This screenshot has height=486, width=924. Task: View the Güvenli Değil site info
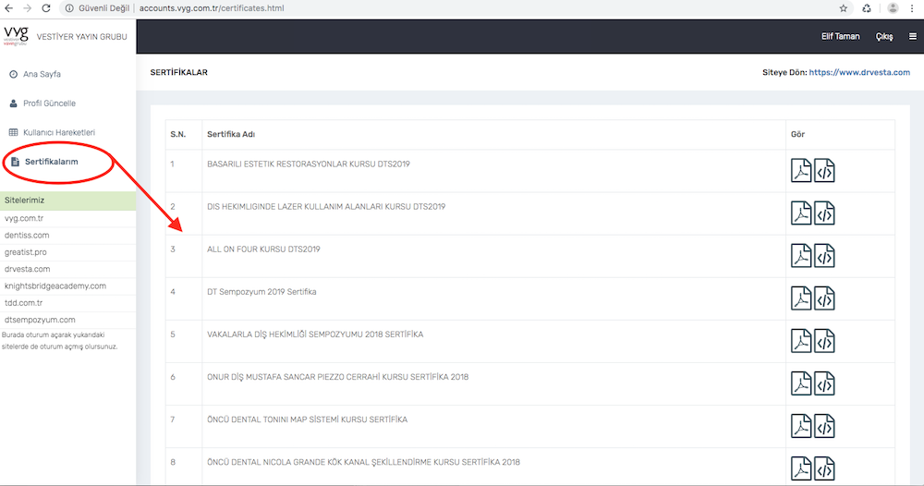click(x=97, y=8)
